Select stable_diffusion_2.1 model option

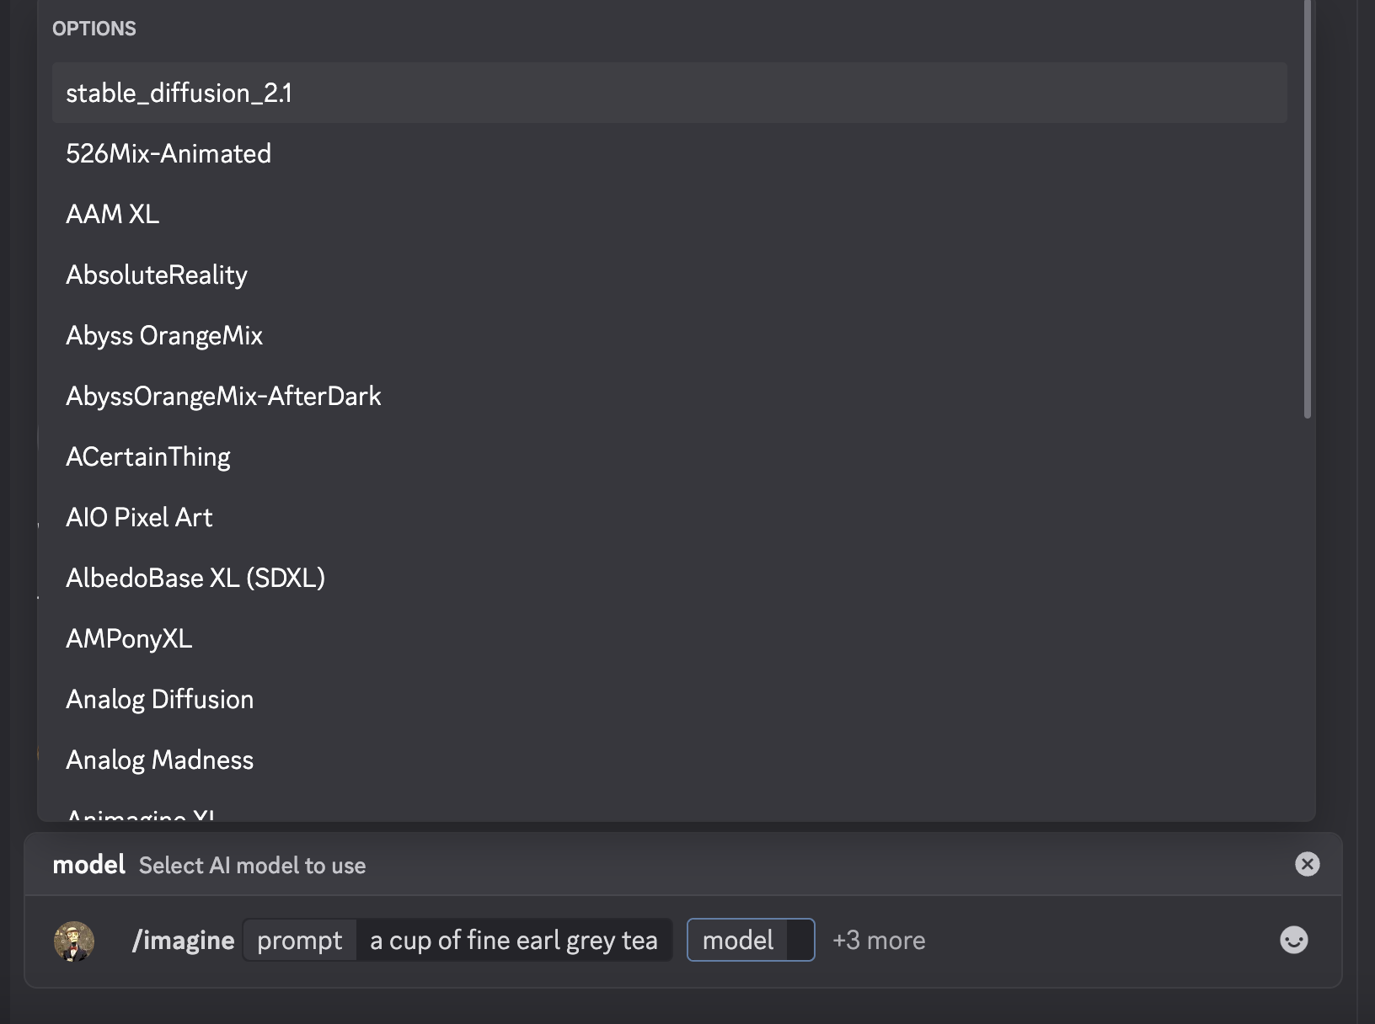coord(670,93)
